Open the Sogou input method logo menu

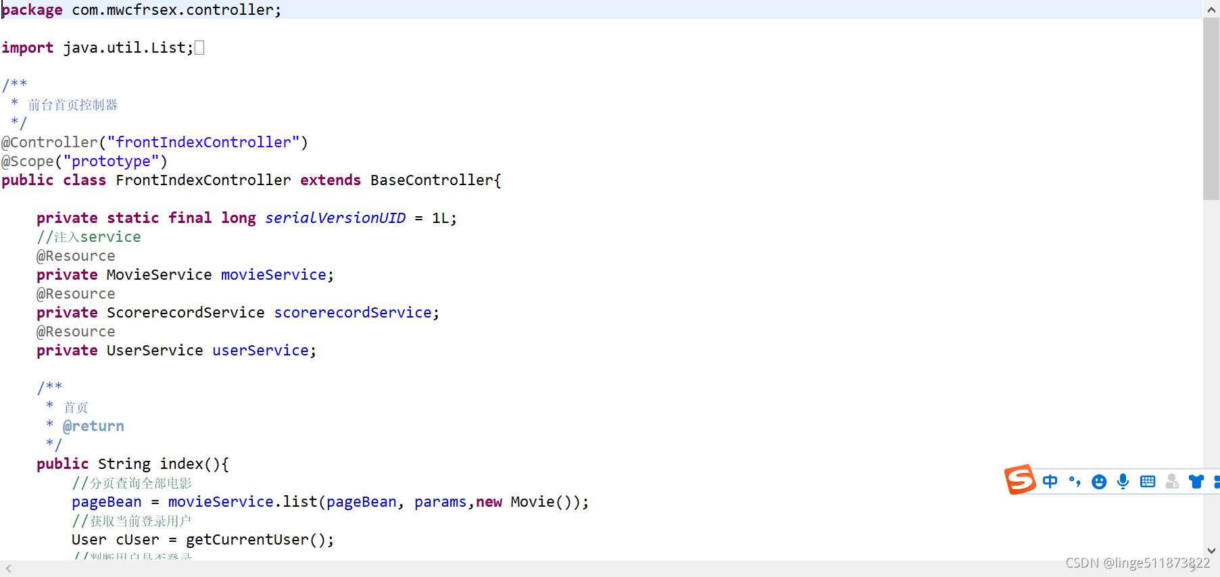pos(1020,480)
